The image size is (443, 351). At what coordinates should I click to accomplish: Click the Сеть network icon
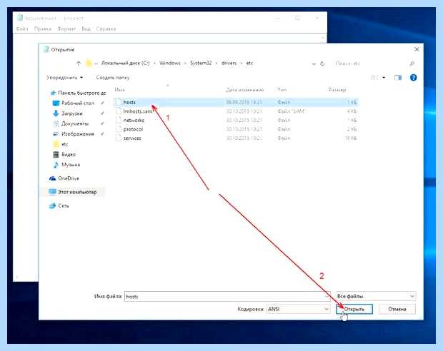[x=53, y=205]
